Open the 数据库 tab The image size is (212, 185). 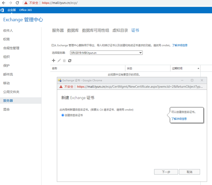[73, 30]
